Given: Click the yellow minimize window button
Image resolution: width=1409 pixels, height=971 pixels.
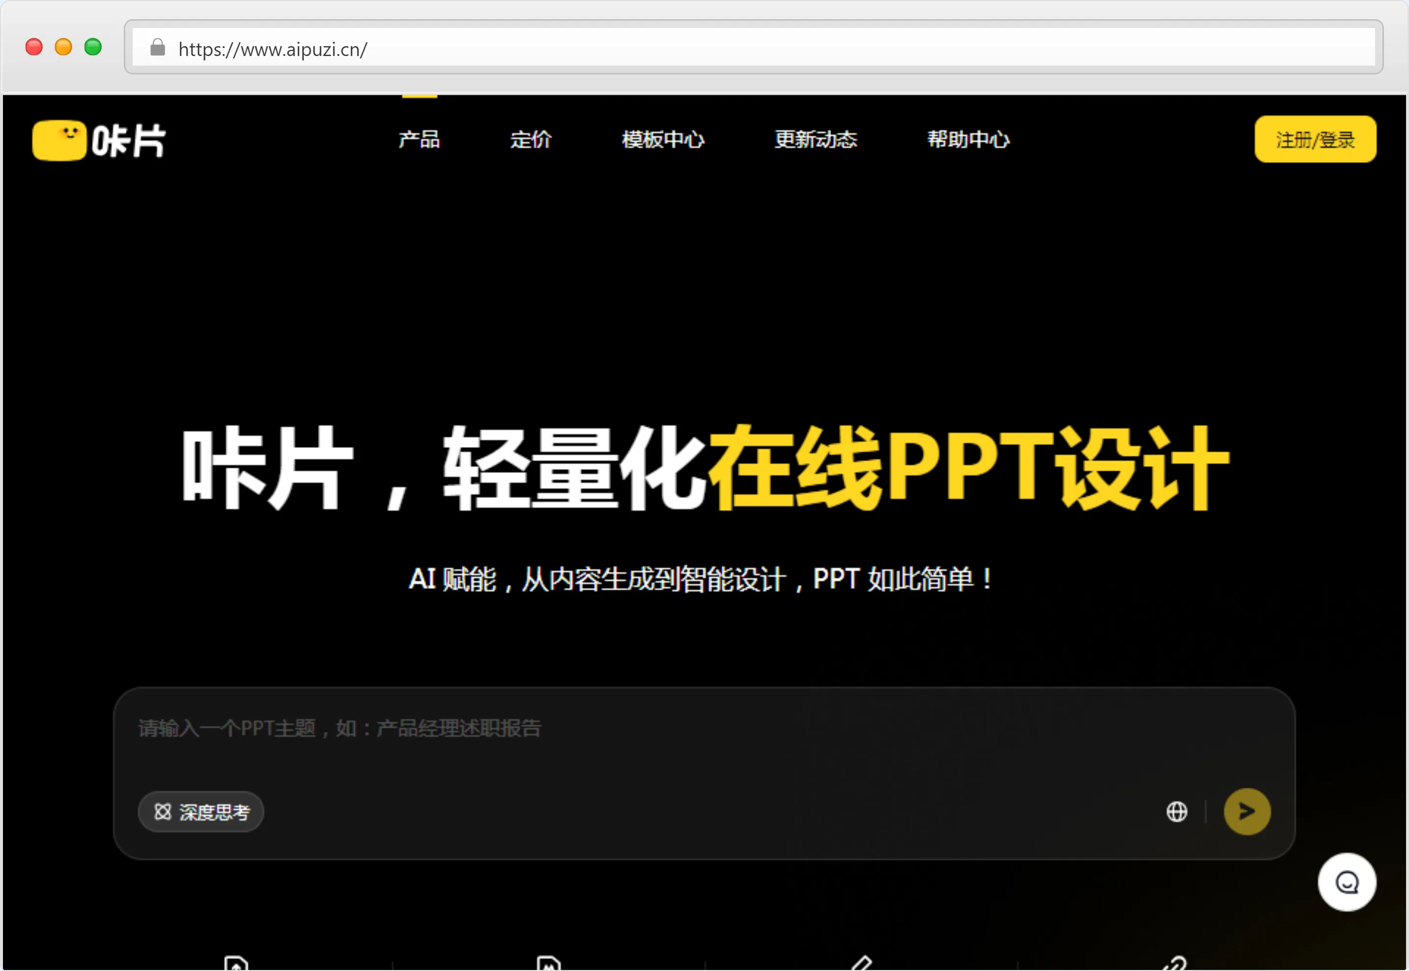Looking at the screenshot, I should click(x=63, y=47).
